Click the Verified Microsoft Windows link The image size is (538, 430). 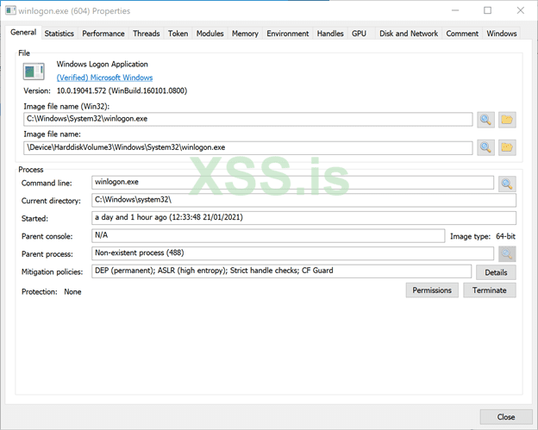(104, 78)
